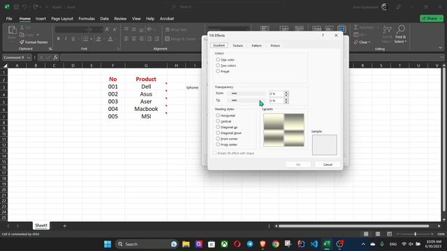Click the Sort & Filter icon
Screen dimensions: 447x251
tap(387, 29)
